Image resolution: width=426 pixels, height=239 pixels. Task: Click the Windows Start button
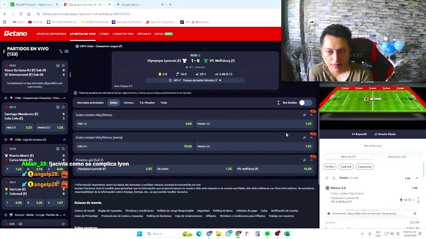coord(139,234)
